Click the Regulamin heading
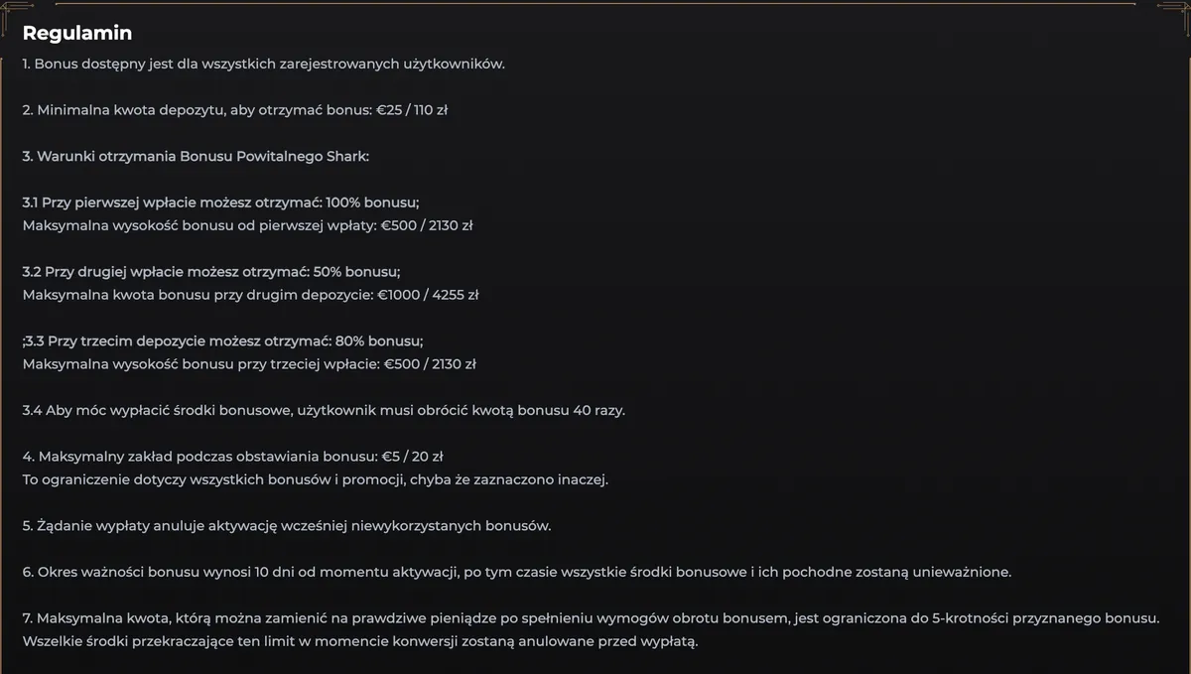The image size is (1191, 674). (x=77, y=33)
